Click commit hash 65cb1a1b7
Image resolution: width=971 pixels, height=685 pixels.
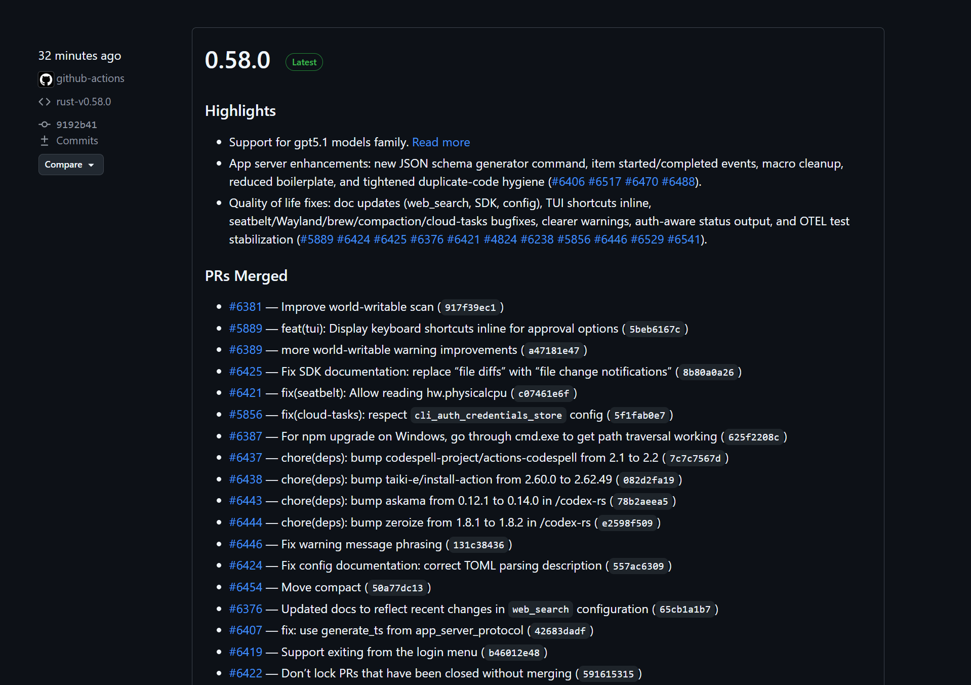click(685, 609)
